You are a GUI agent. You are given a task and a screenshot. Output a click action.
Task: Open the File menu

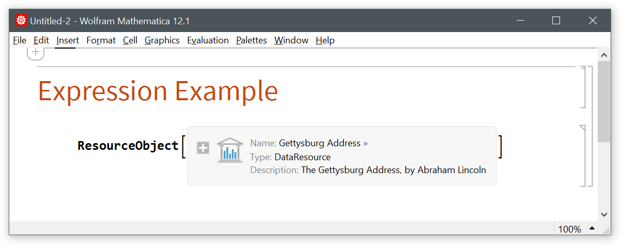[19, 40]
